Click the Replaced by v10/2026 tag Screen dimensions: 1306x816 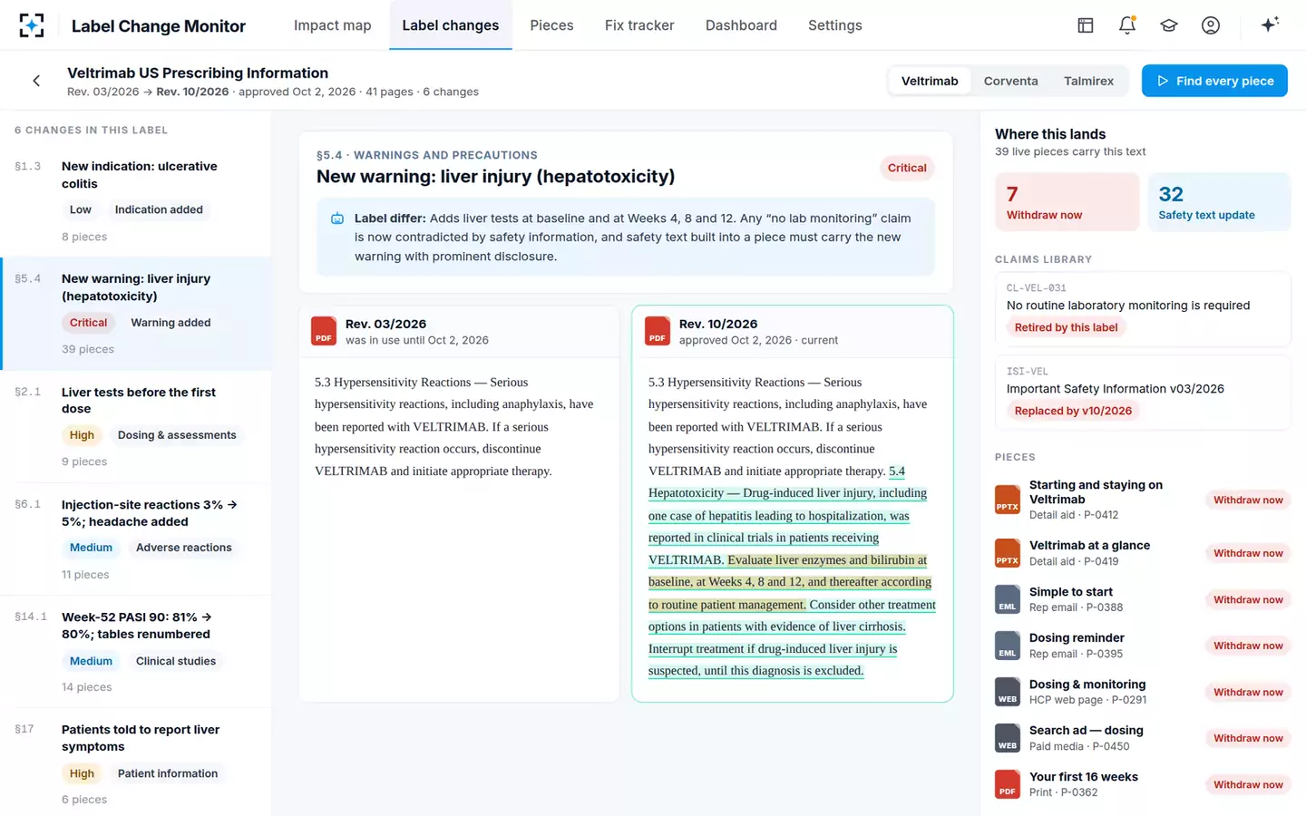click(x=1073, y=411)
